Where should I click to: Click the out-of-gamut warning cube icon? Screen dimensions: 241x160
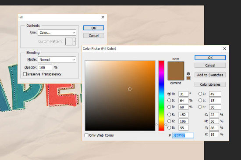point(188,74)
